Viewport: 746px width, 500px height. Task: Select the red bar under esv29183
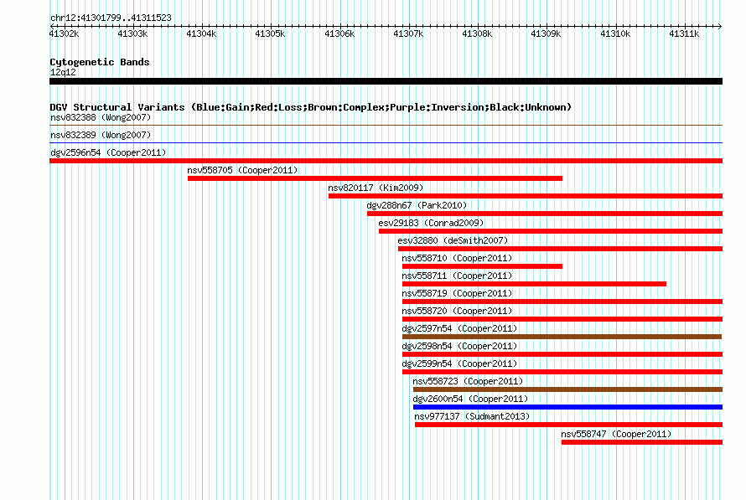(551, 231)
